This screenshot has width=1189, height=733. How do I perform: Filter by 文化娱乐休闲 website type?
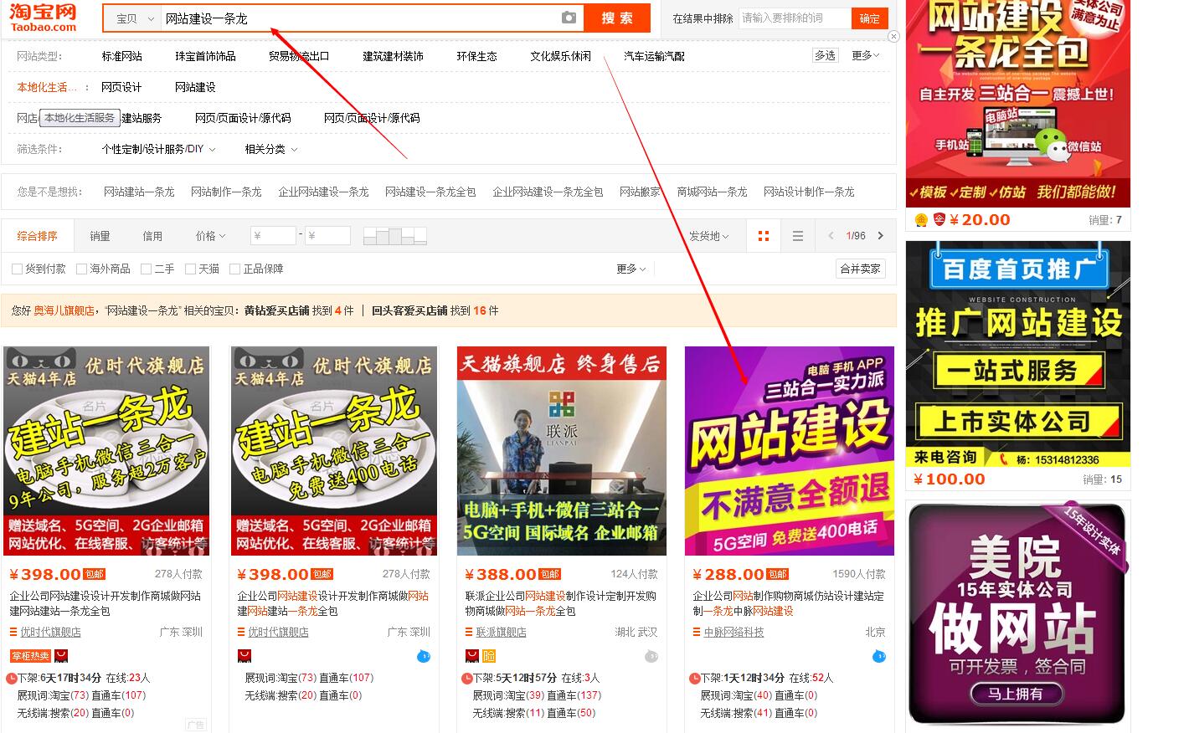560,56
